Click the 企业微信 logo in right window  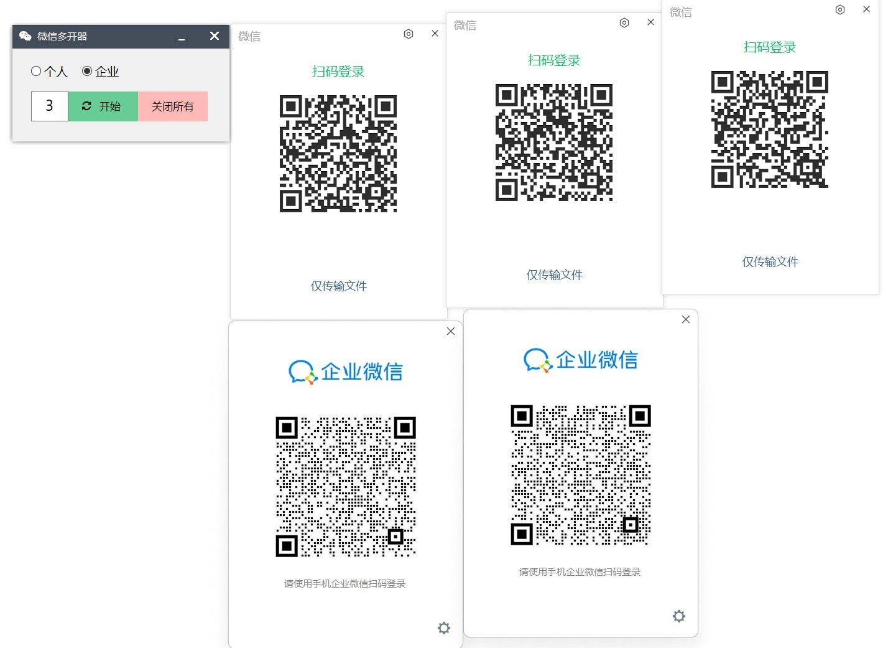pyautogui.click(x=581, y=360)
